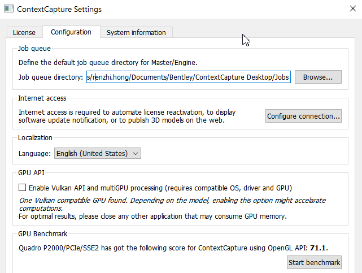The width and height of the screenshot is (362, 273).
Task: Switch to the License tab
Action: click(24, 32)
